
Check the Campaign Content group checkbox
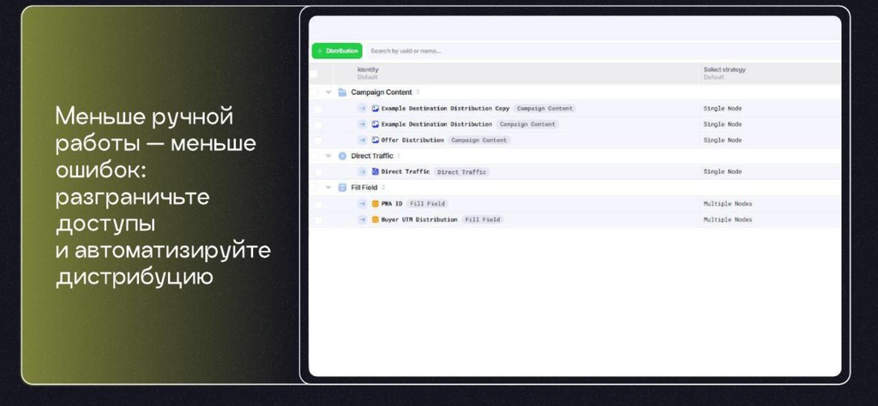[x=314, y=93]
